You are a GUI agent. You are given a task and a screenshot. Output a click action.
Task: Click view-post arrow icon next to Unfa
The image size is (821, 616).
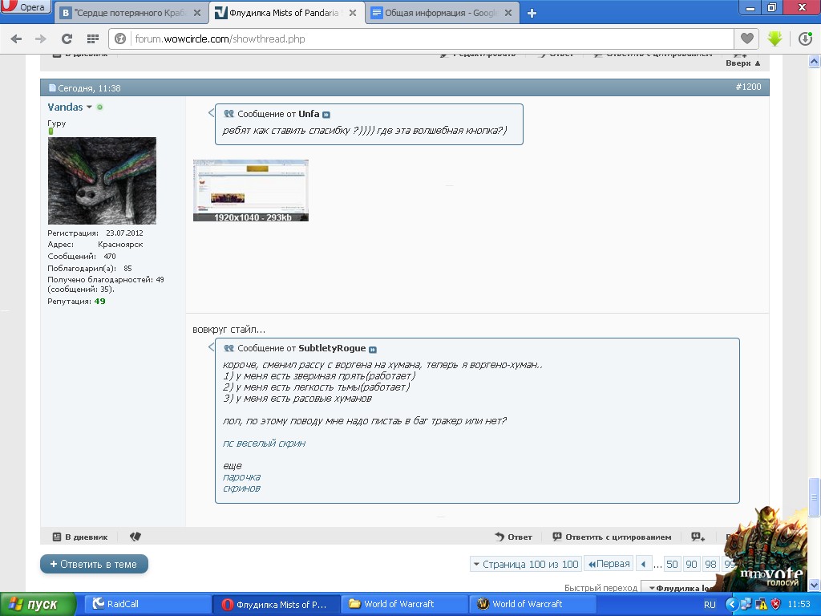(326, 115)
